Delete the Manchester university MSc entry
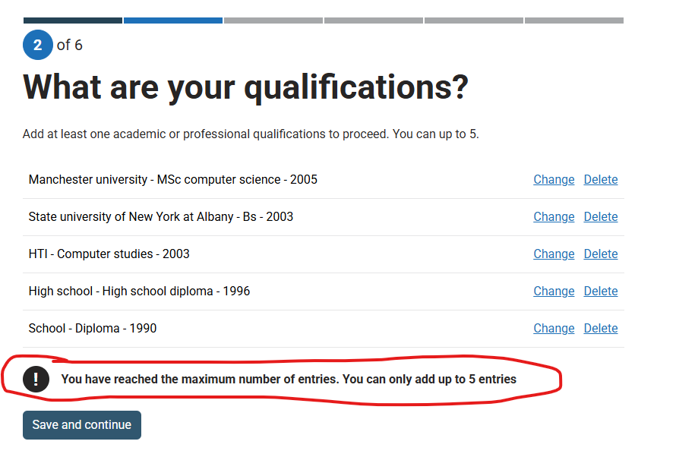Screen dimensions: 676x457 tap(601, 180)
